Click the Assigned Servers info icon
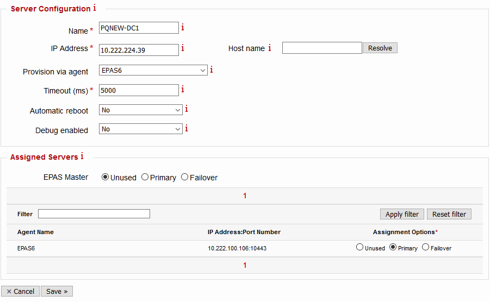490x302 pixels. coord(82,156)
